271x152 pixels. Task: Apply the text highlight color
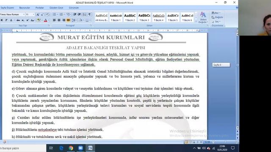[x=39, y=20]
